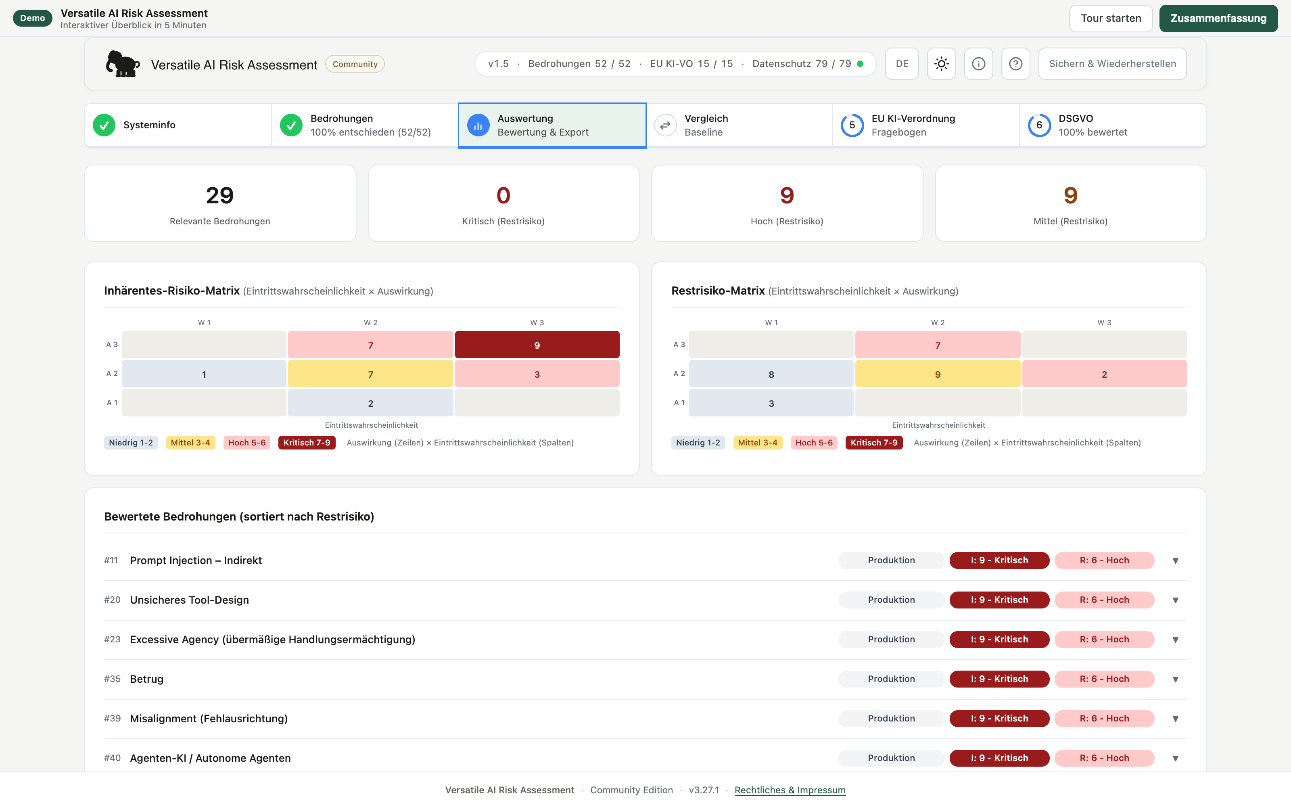Click the green check icon on Bedrohungen
1291x807 pixels.
coord(291,125)
